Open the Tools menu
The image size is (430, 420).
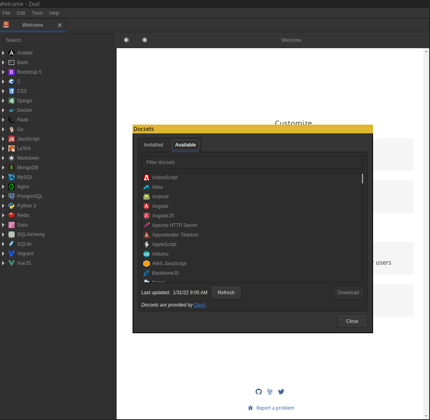coord(37,13)
